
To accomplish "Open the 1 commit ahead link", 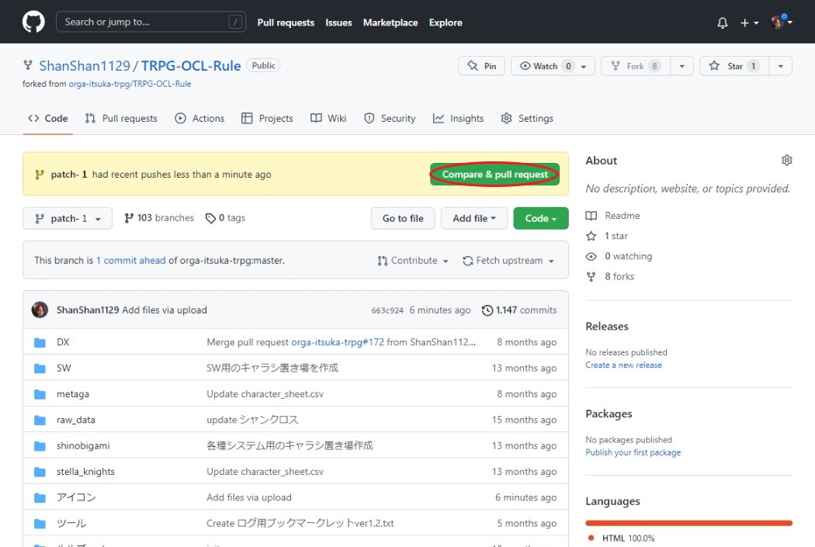I will tap(131, 260).
